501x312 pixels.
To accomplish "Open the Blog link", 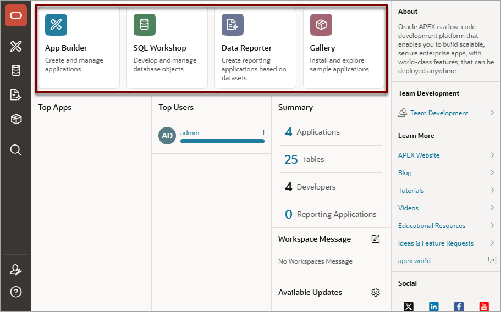I will tap(405, 173).
